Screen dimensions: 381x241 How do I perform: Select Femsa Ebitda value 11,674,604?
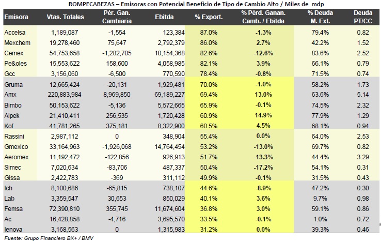[x=170, y=208]
